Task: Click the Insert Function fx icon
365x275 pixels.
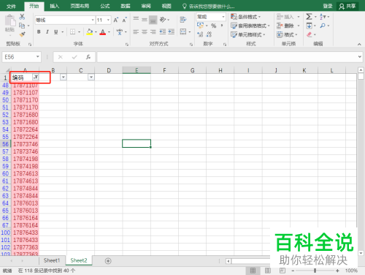Action: point(88,57)
